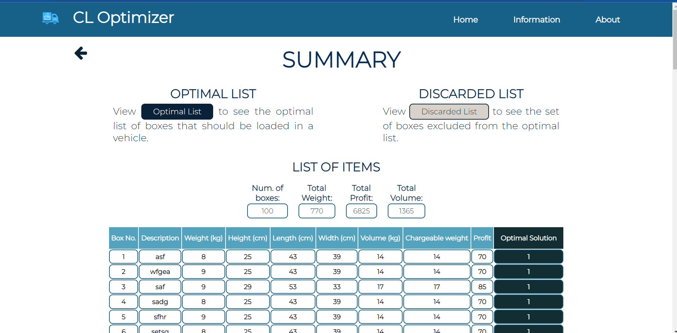Click the Optimal Solution cell for box 3
The height and width of the screenshot is (333, 677).
[528, 286]
